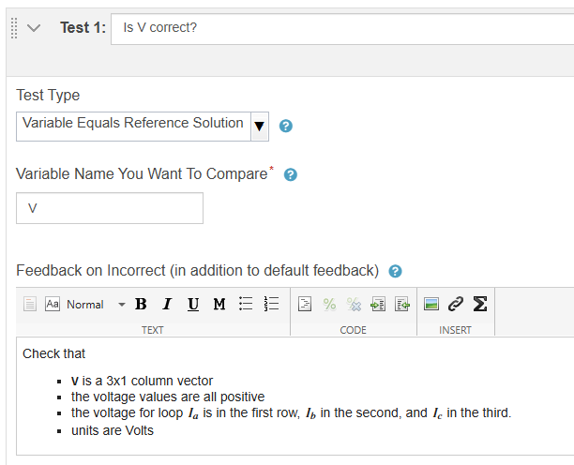The image size is (574, 465).
Task: Collapse the Test 1 section chevron
Action: point(35,28)
